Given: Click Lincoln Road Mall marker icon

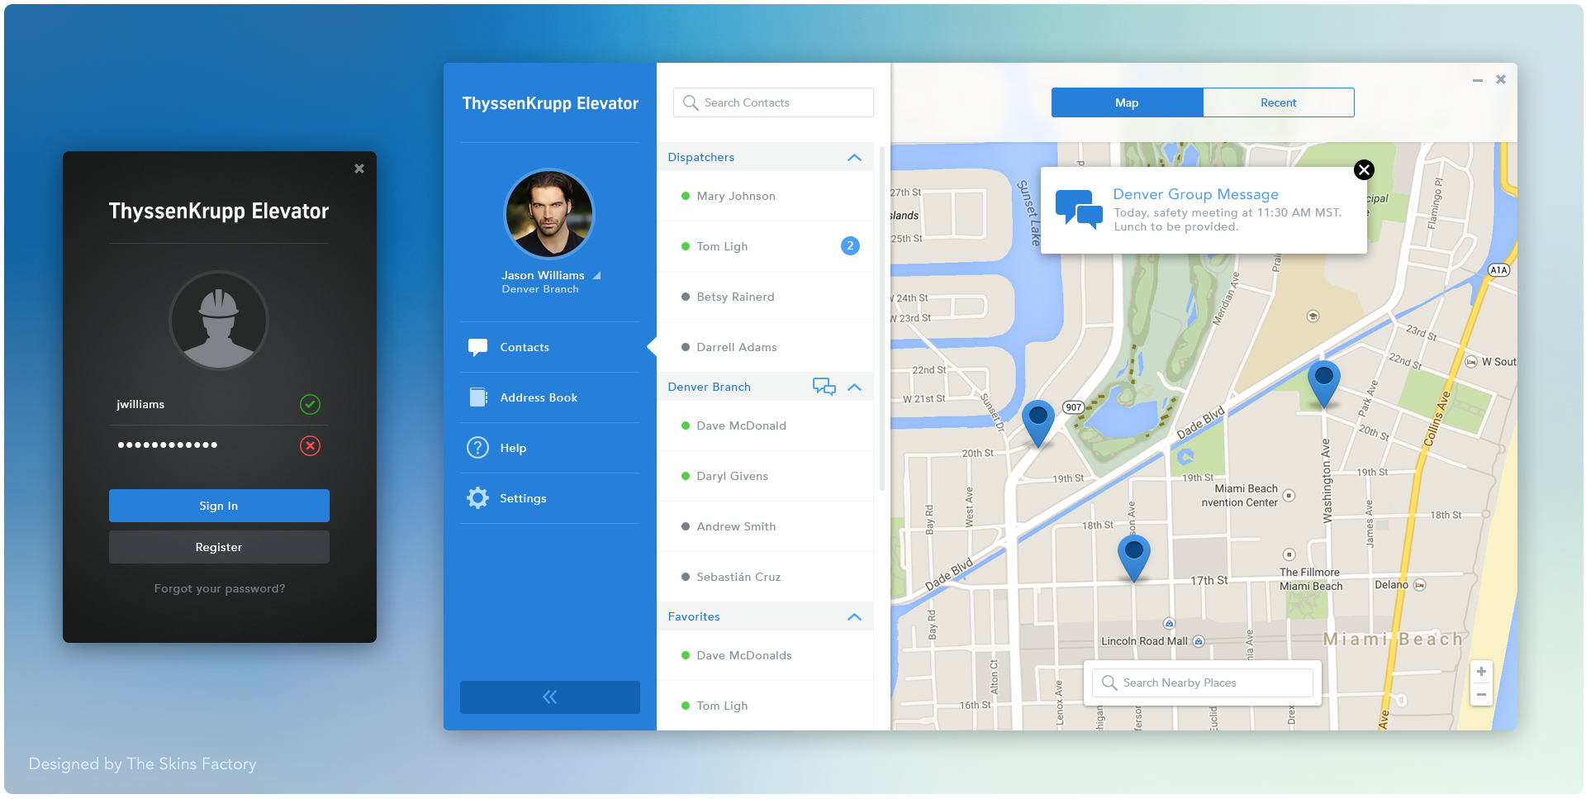Looking at the screenshot, I should 1199,641.
